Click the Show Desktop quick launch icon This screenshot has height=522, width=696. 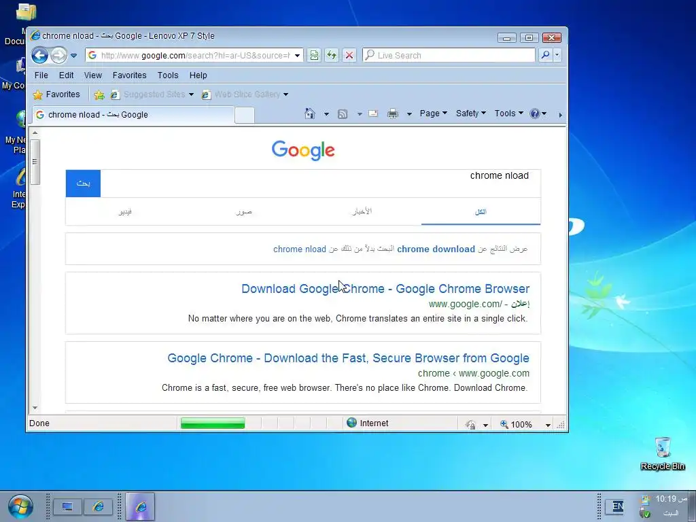click(67, 507)
